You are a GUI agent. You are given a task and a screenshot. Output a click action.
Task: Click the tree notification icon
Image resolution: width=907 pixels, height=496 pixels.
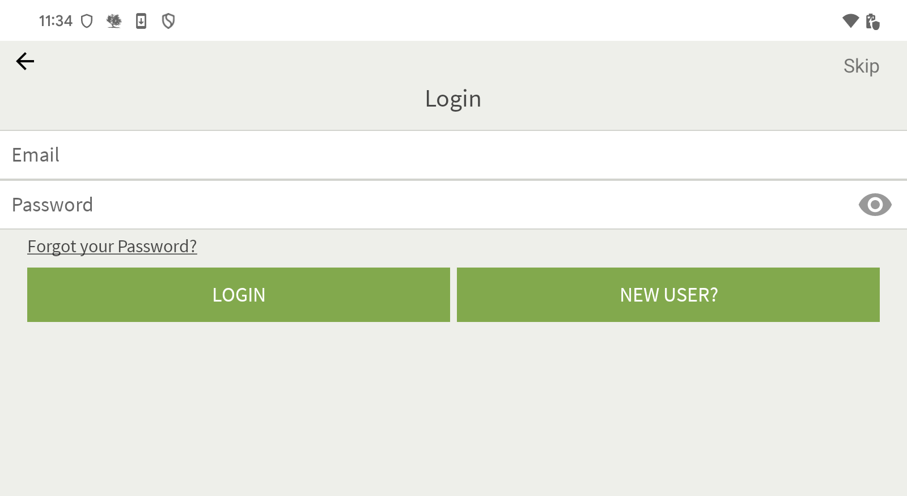click(x=114, y=22)
